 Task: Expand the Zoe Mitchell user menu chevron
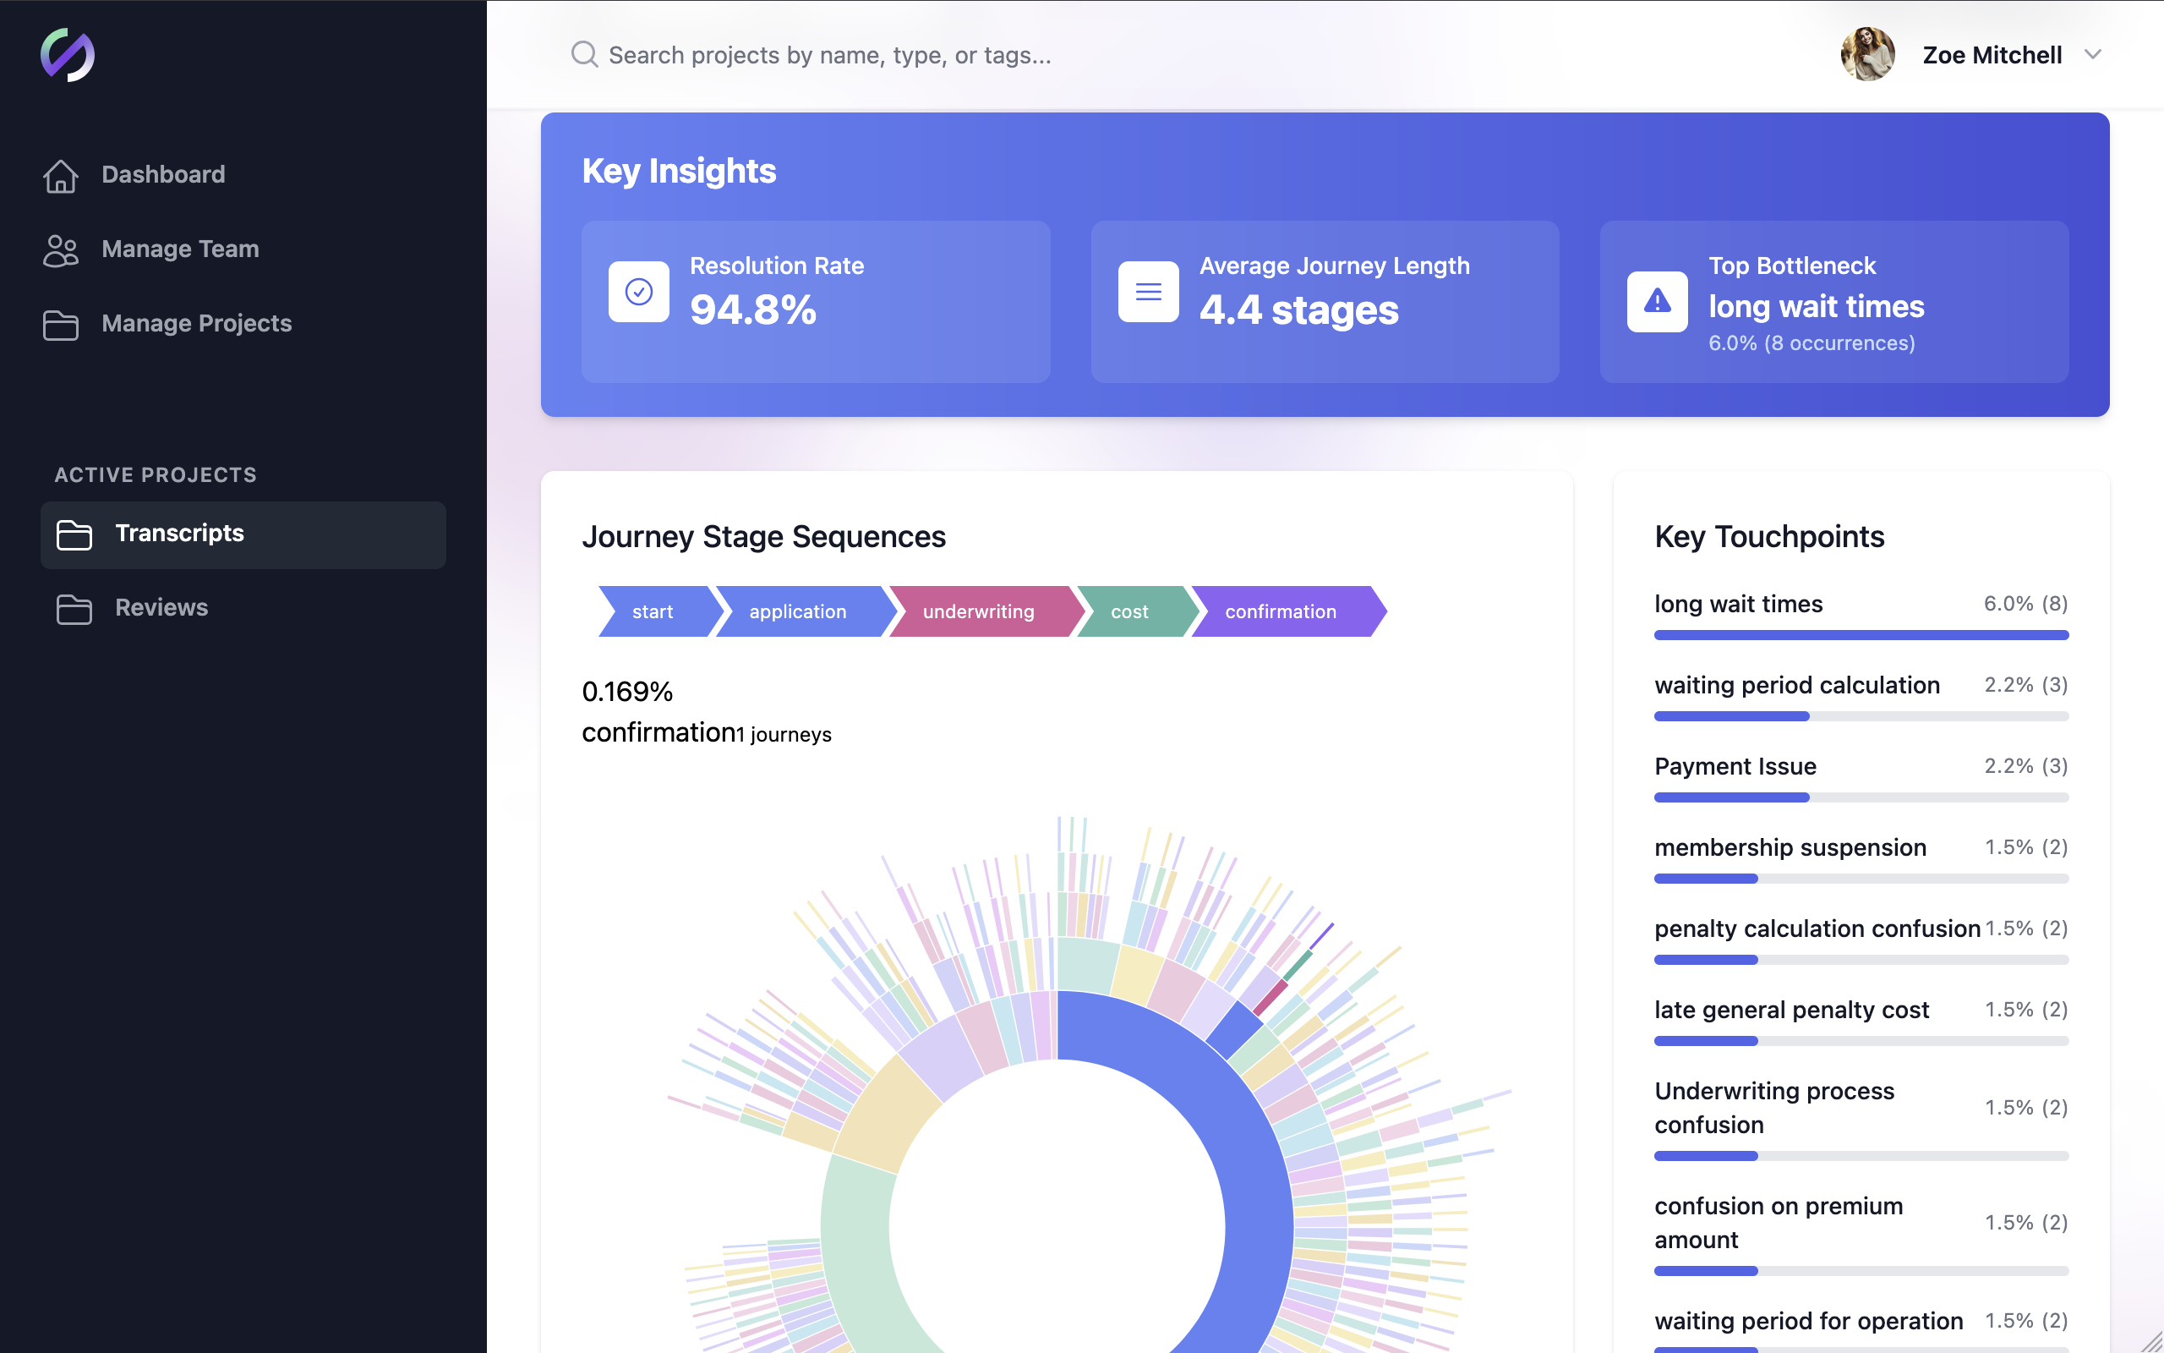(2092, 55)
